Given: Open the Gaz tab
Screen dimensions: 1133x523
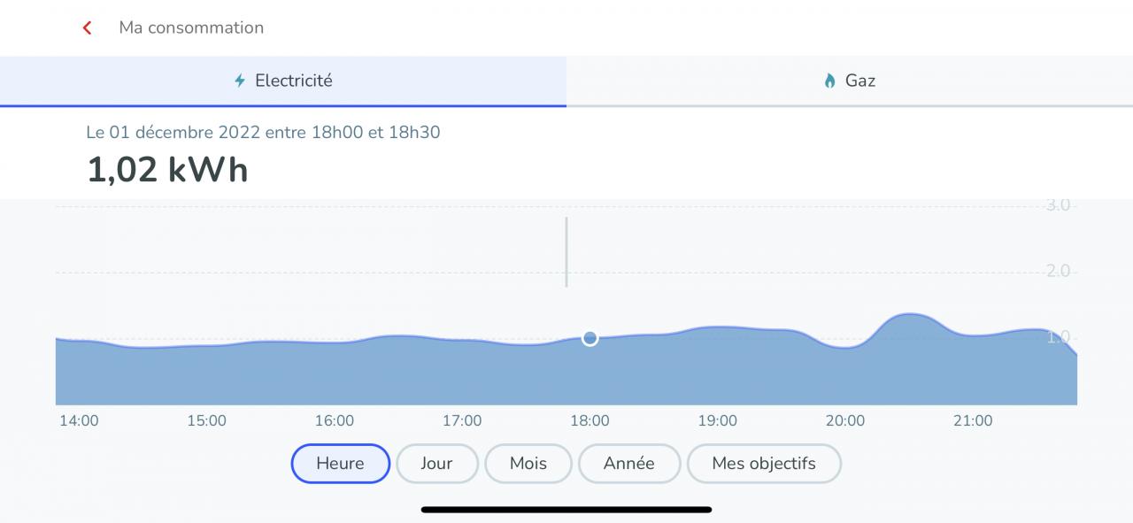Looking at the screenshot, I should point(850,81).
